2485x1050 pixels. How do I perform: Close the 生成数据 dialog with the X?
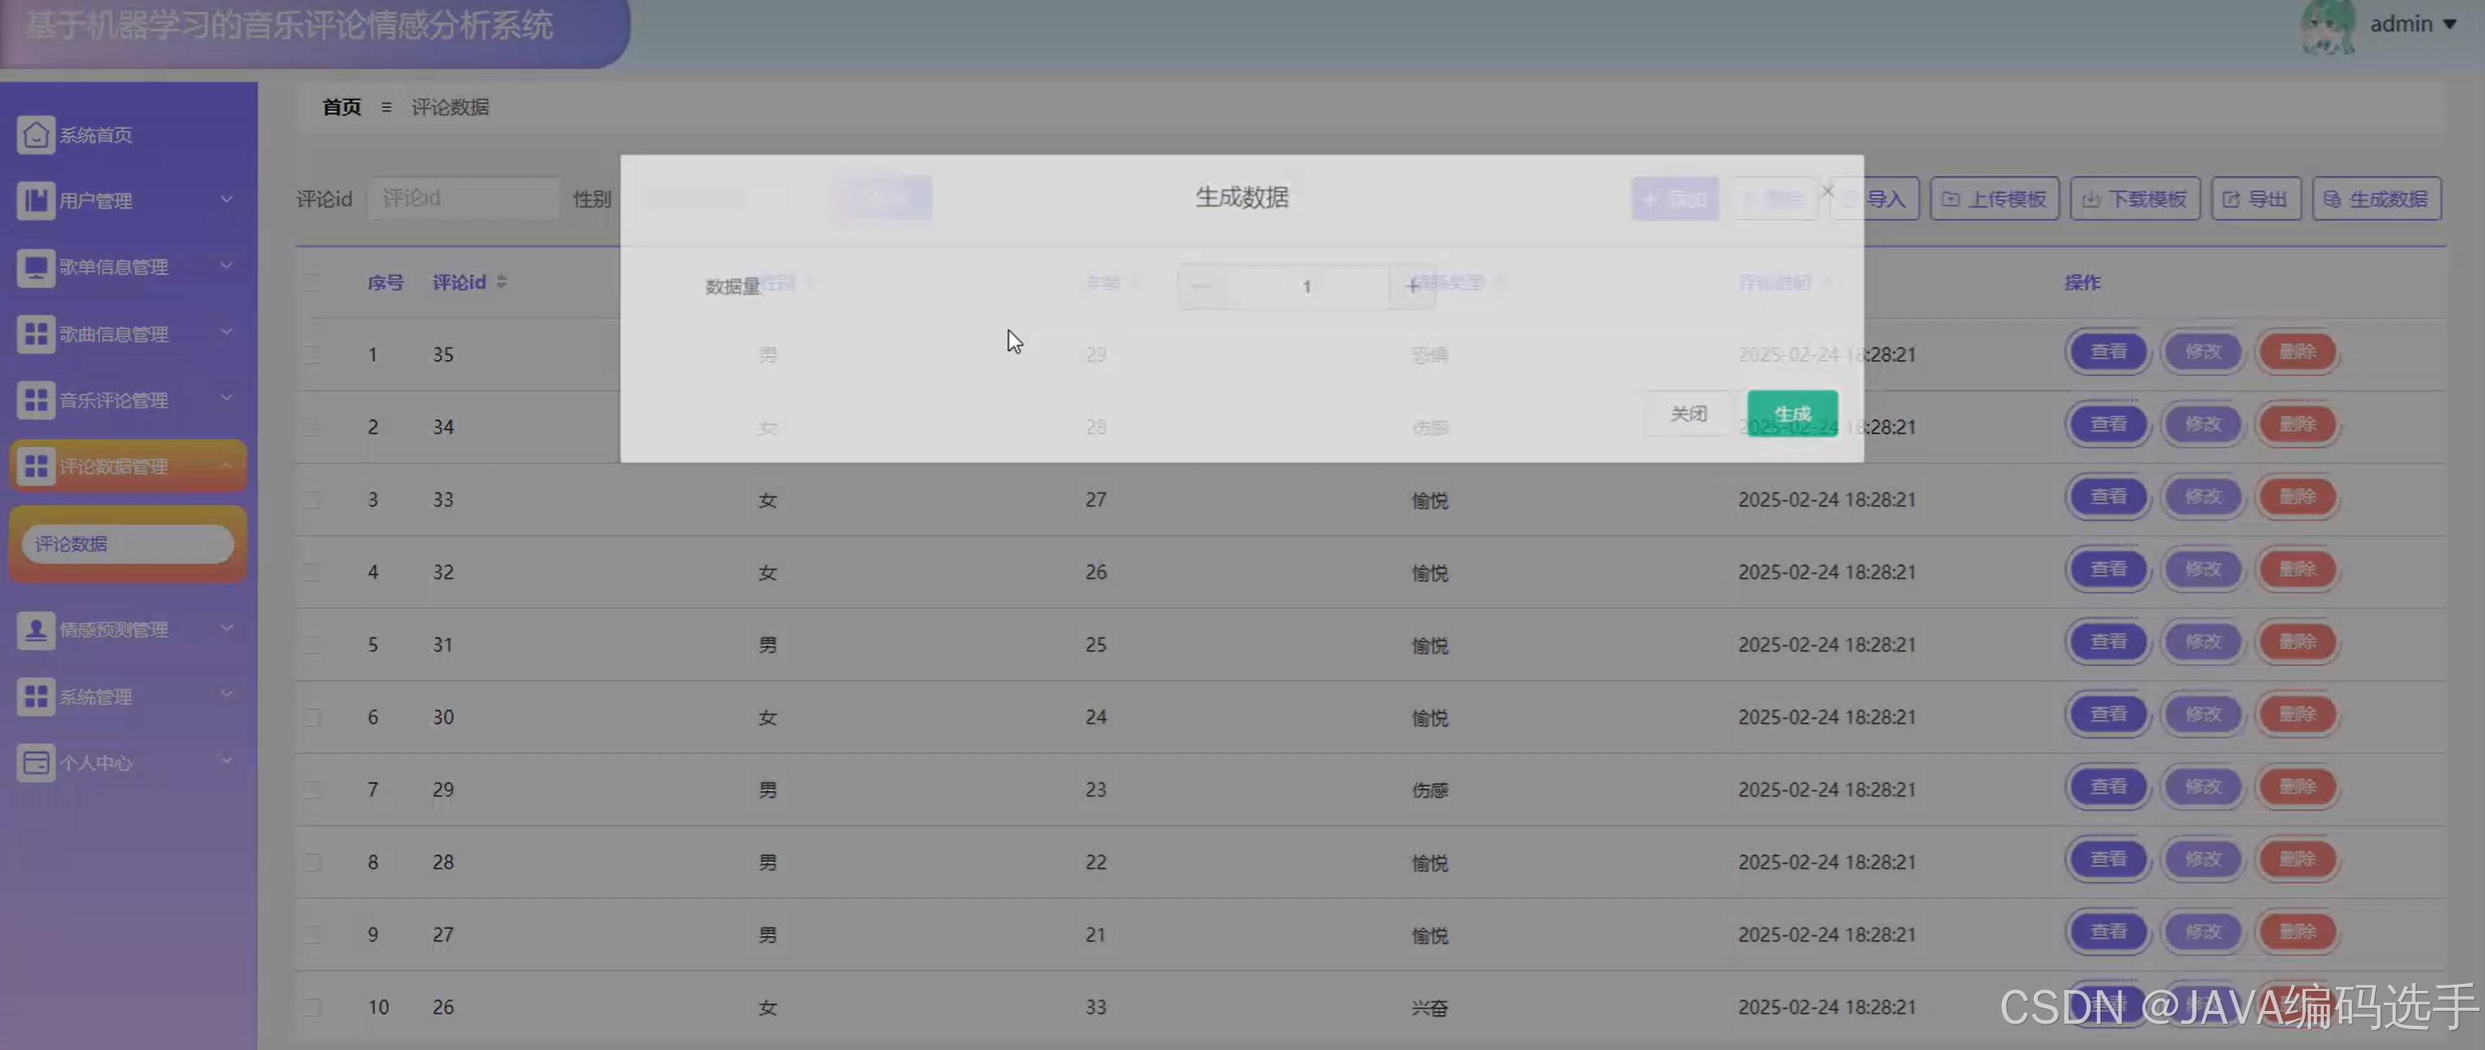click(x=1827, y=191)
